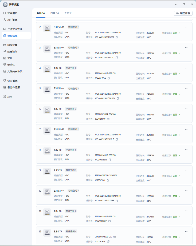
Task: Copy serial number W500CVKY of disk 9
Action: tap(108, 180)
